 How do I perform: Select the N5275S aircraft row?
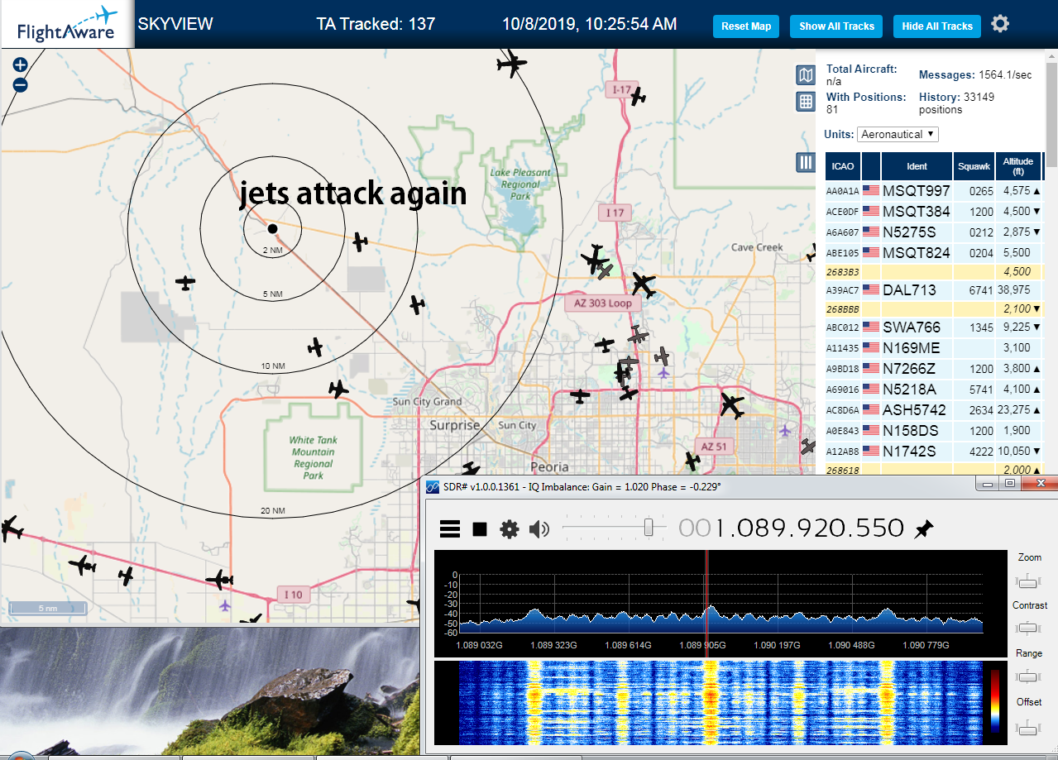(933, 232)
